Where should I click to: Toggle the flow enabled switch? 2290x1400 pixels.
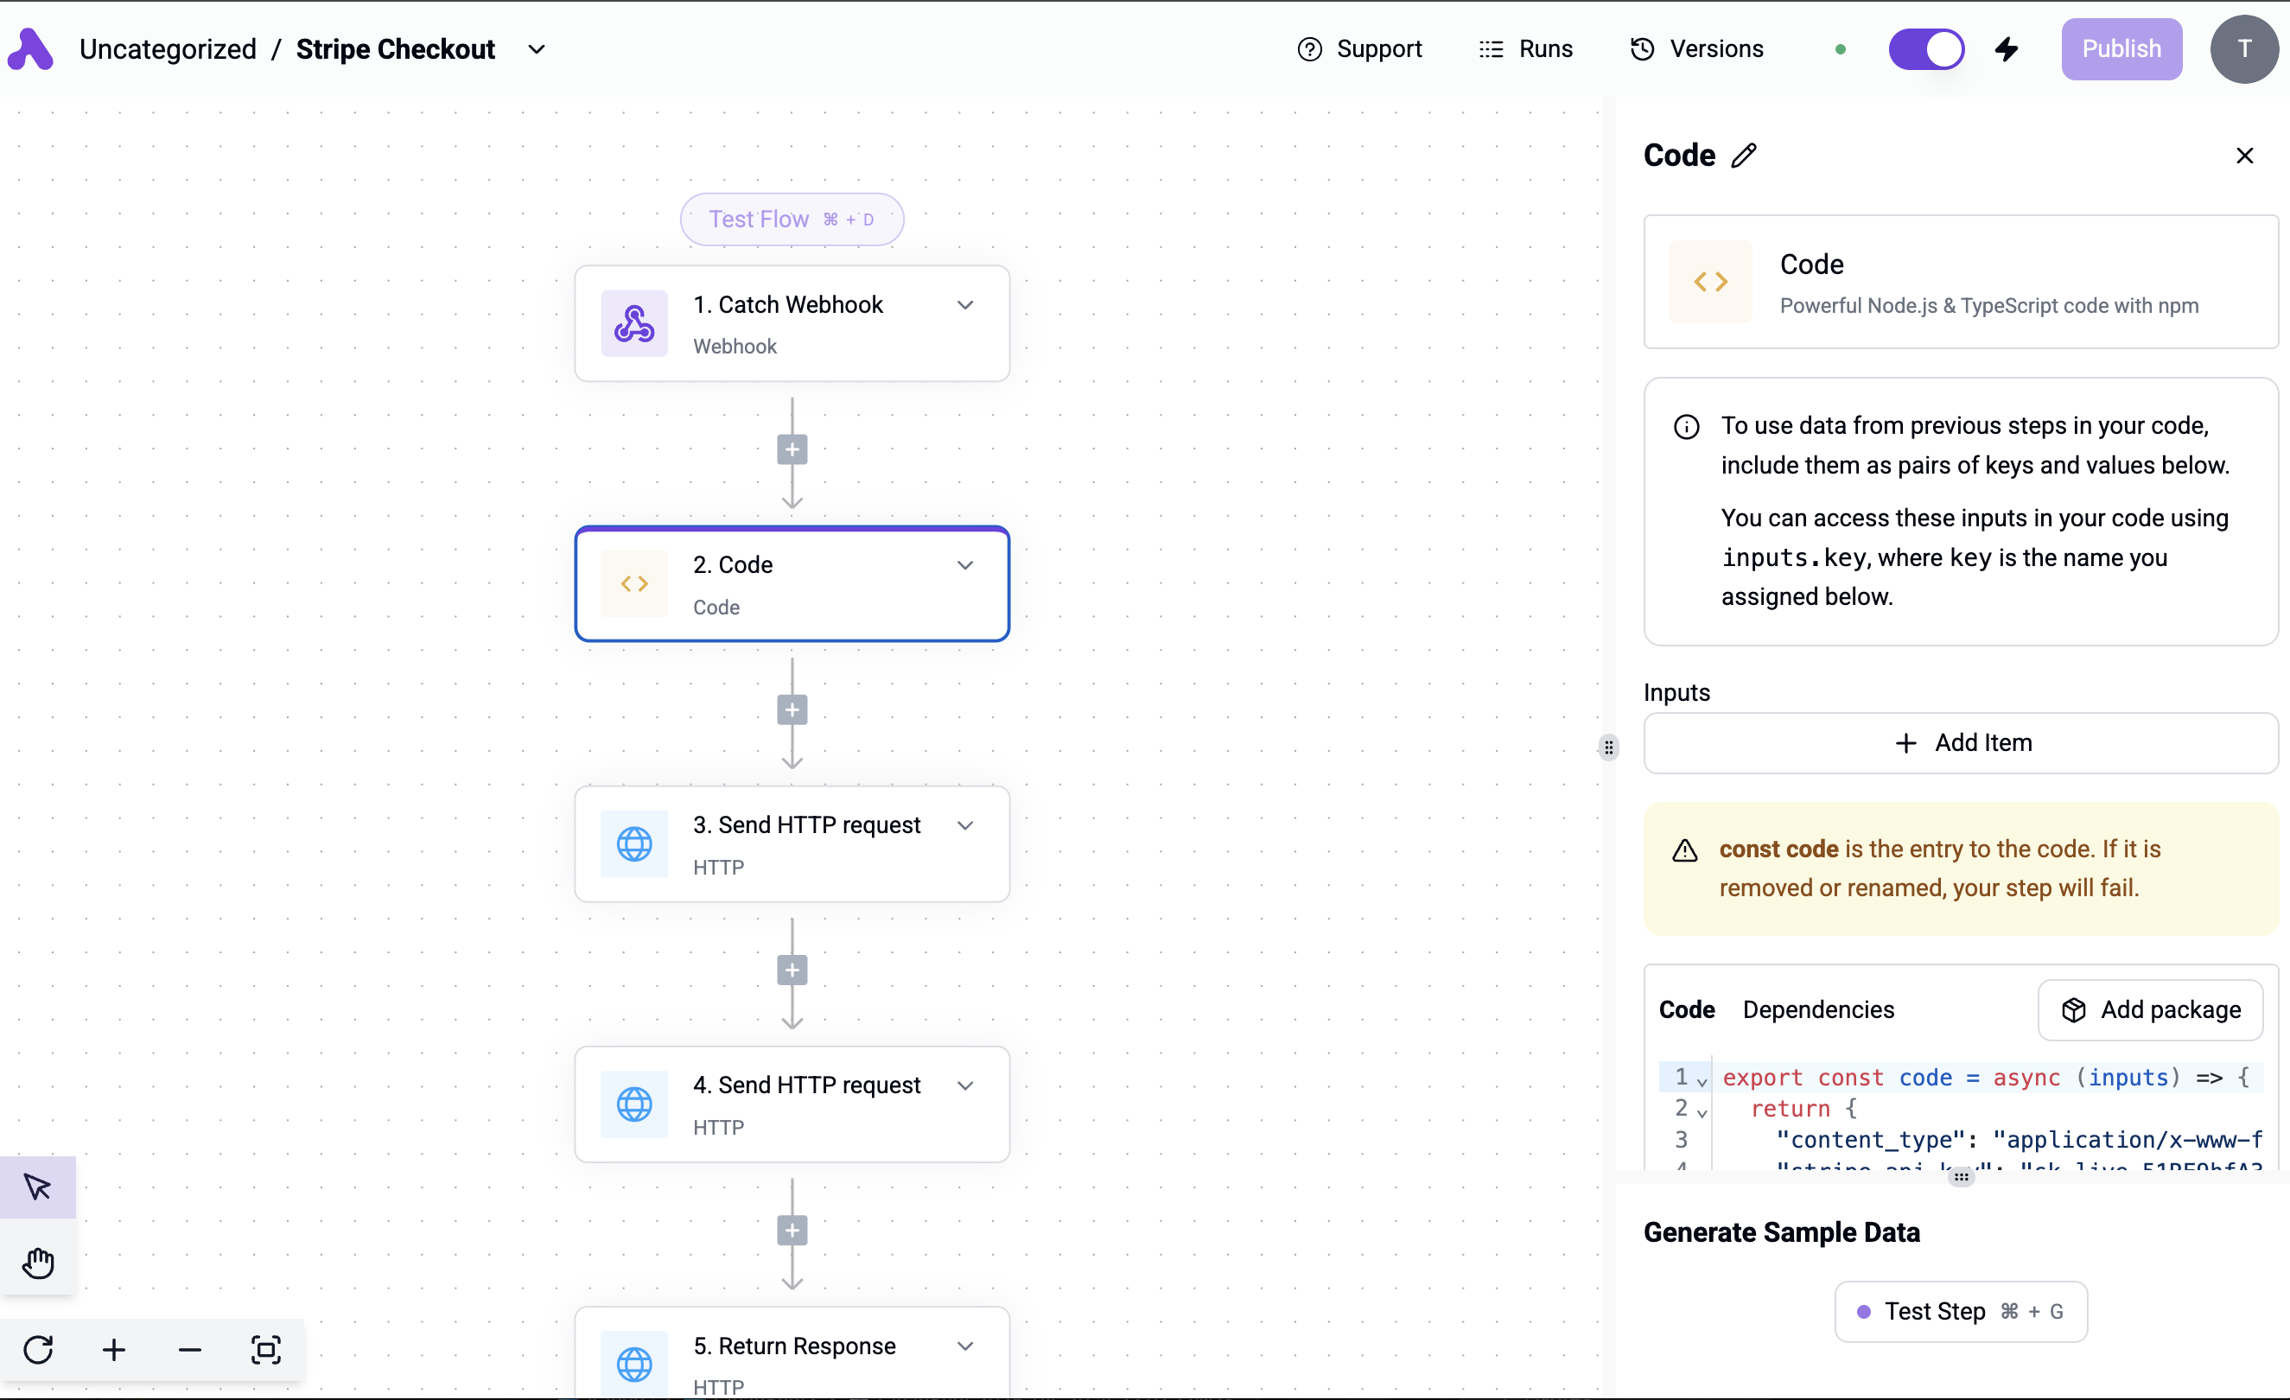click(1925, 49)
